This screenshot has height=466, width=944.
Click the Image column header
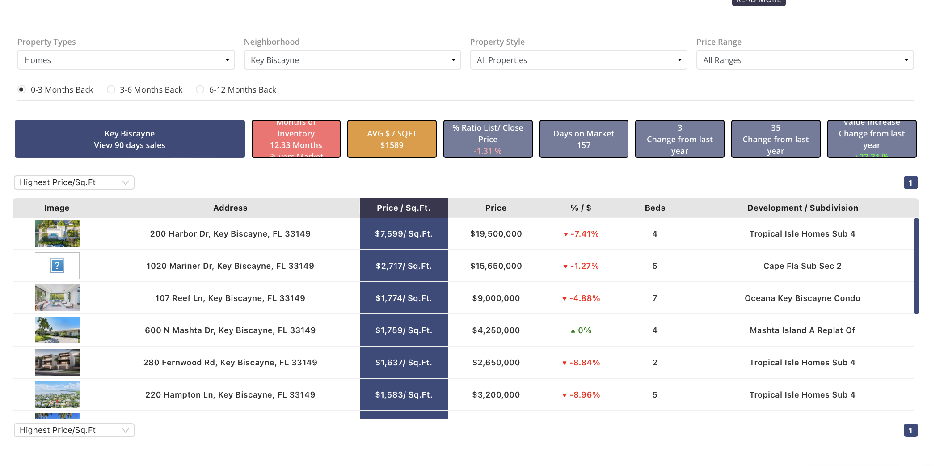click(57, 208)
